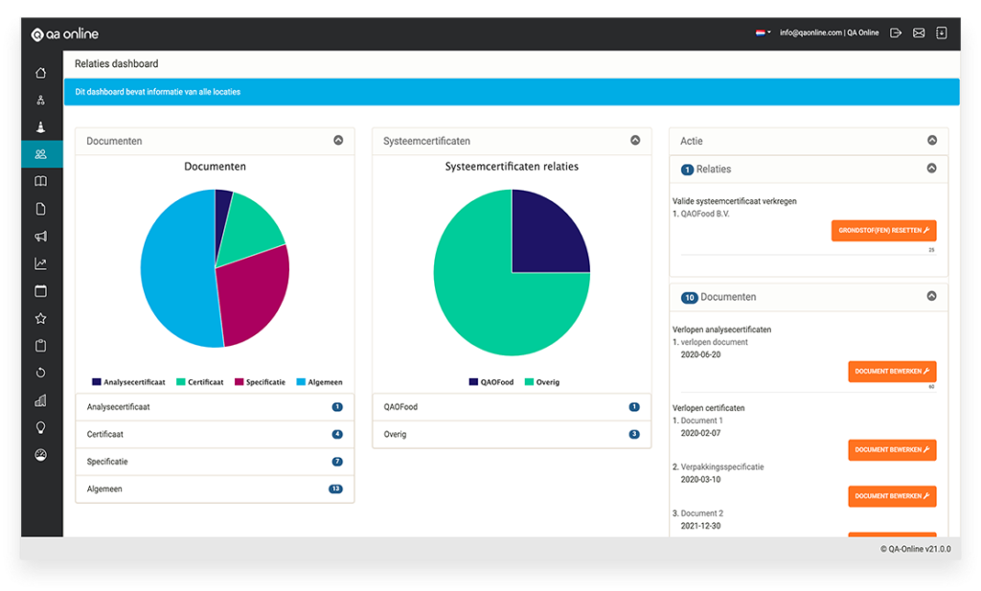Screen dimensions: 981x591
Task: Select the calendar icon in the sidebar
Action: point(40,290)
